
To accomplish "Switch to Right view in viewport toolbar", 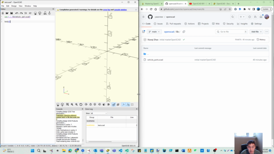I will [86, 104].
